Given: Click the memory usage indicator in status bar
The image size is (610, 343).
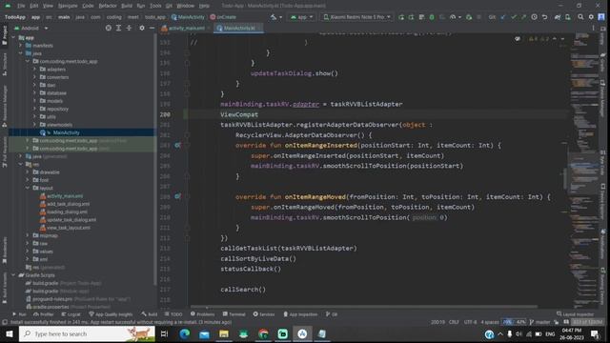Looking at the screenshot, I should click(x=587, y=322).
